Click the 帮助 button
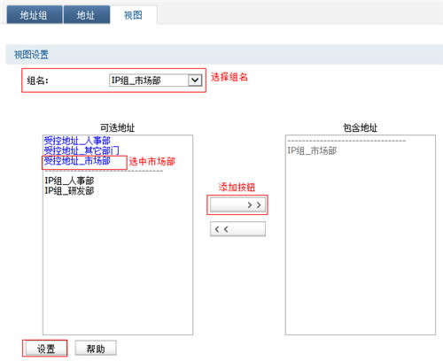Viewport: 443px width, 361px height. [96, 349]
